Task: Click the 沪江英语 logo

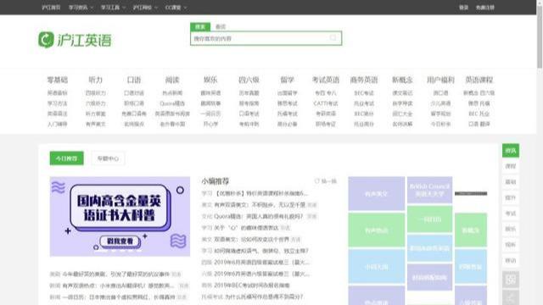Action: point(76,40)
